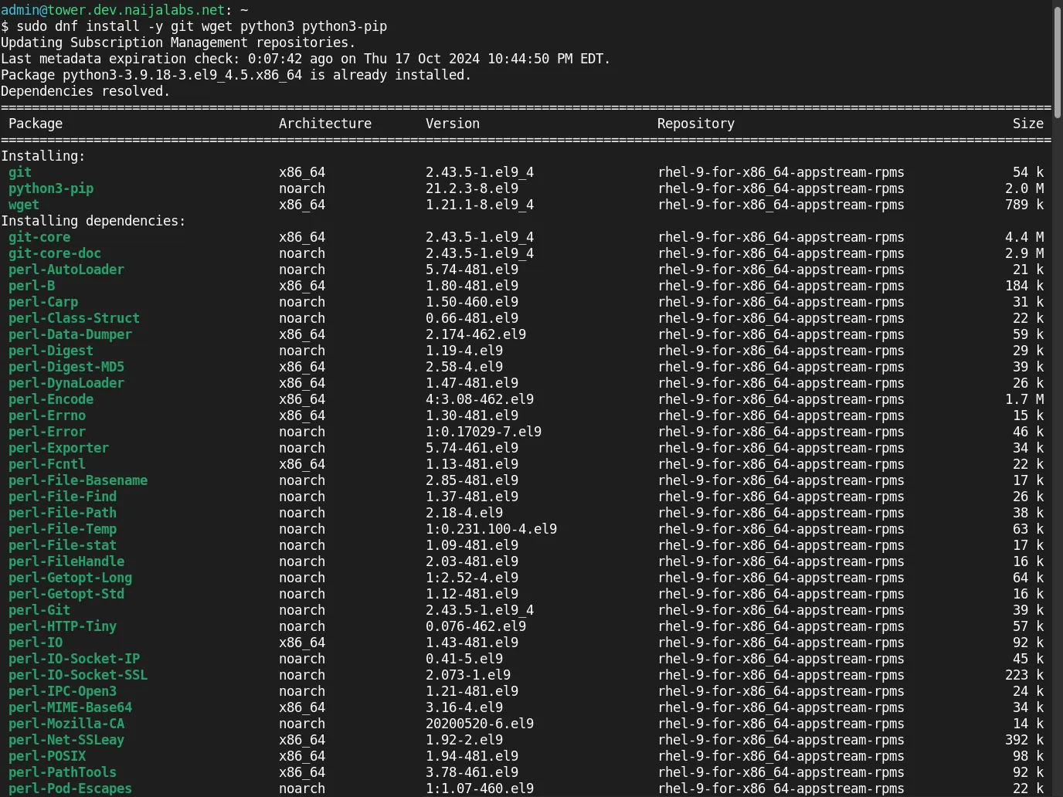Screen dimensions: 1063x797
Task: Click the '789 k' size of wget
Action: pos(1024,205)
